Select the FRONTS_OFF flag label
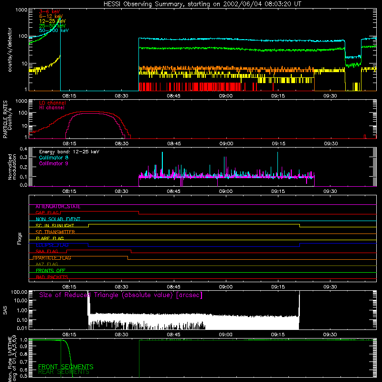Viewport: 382px width, 382px height. pyautogui.click(x=51, y=271)
